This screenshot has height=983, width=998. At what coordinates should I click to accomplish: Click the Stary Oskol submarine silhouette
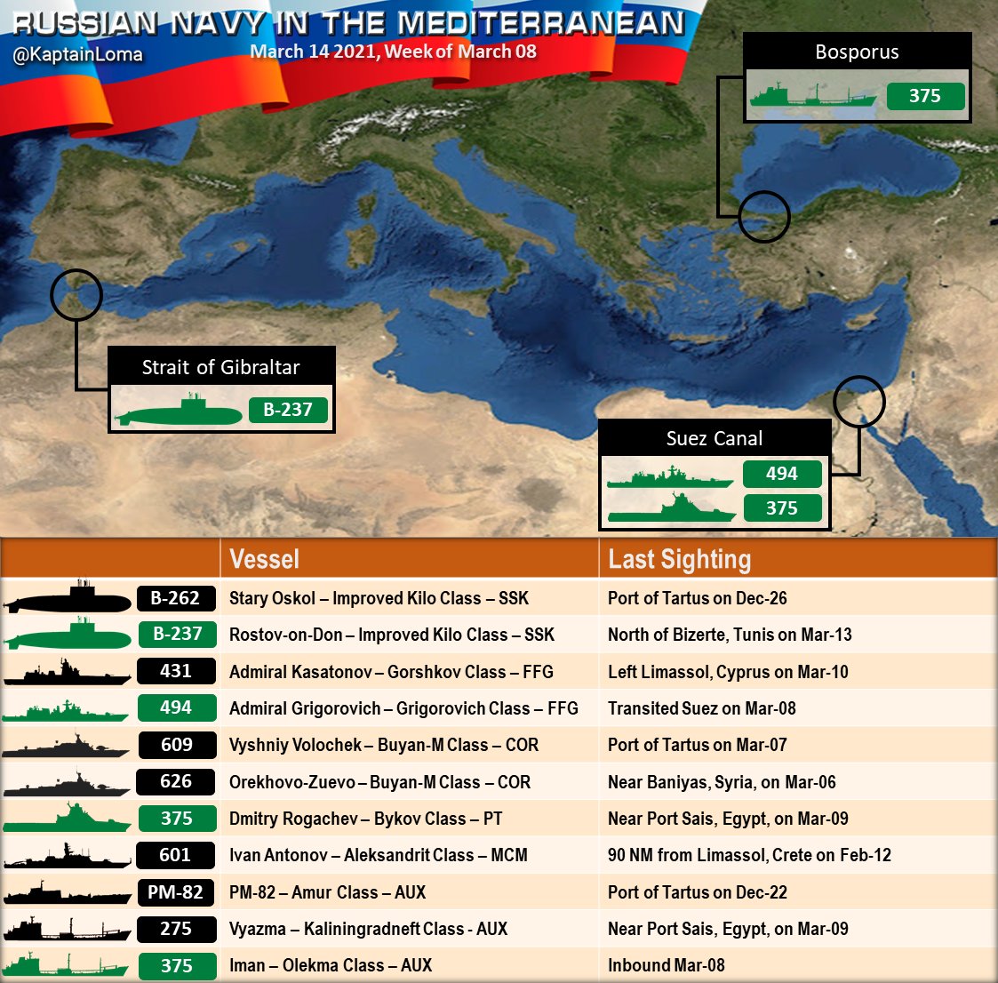point(67,597)
